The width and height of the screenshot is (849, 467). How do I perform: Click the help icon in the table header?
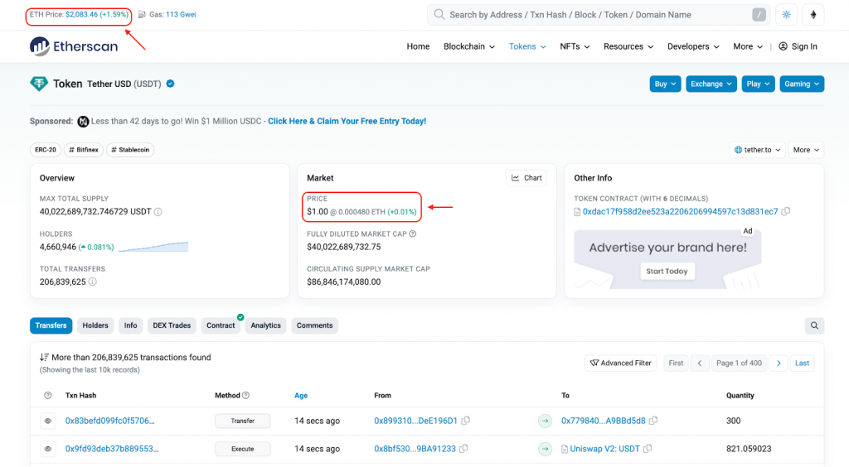point(47,396)
